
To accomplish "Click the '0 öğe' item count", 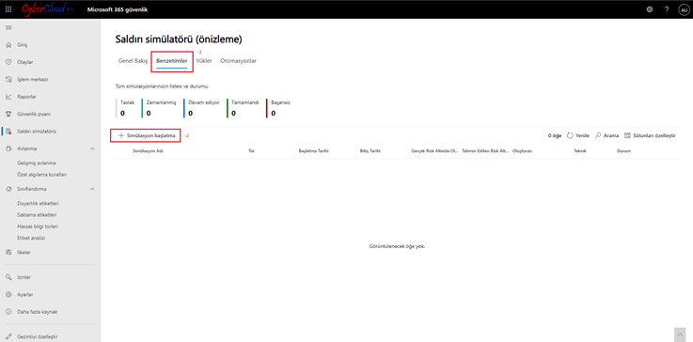I will coord(555,135).
